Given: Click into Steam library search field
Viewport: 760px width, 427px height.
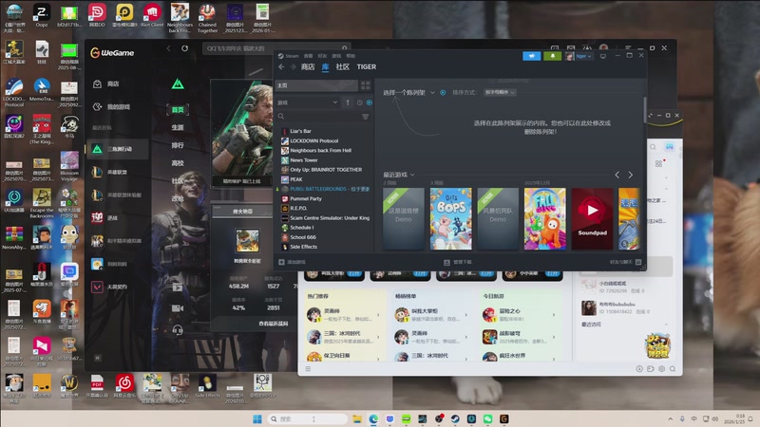Looking at the screenshot, I should pos(318,117).
